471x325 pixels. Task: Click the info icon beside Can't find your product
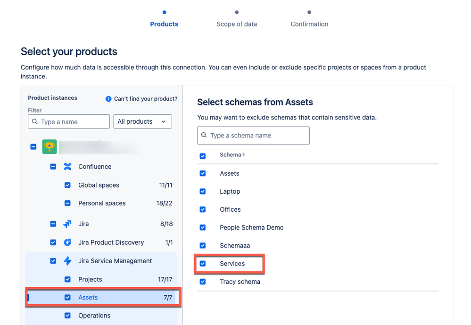(108, 99)
